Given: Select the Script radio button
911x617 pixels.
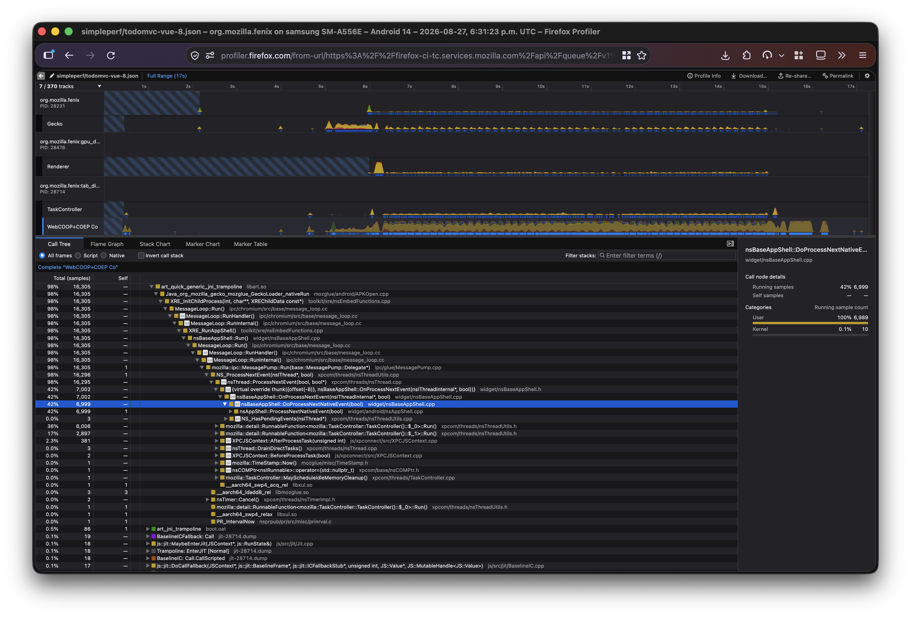Looking at the screenshot, I should 78,255.
